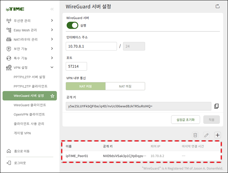This screenshot has height=173, width=228.
Task: Copy the public key with copy icon
Action: (x=216, y=106)
